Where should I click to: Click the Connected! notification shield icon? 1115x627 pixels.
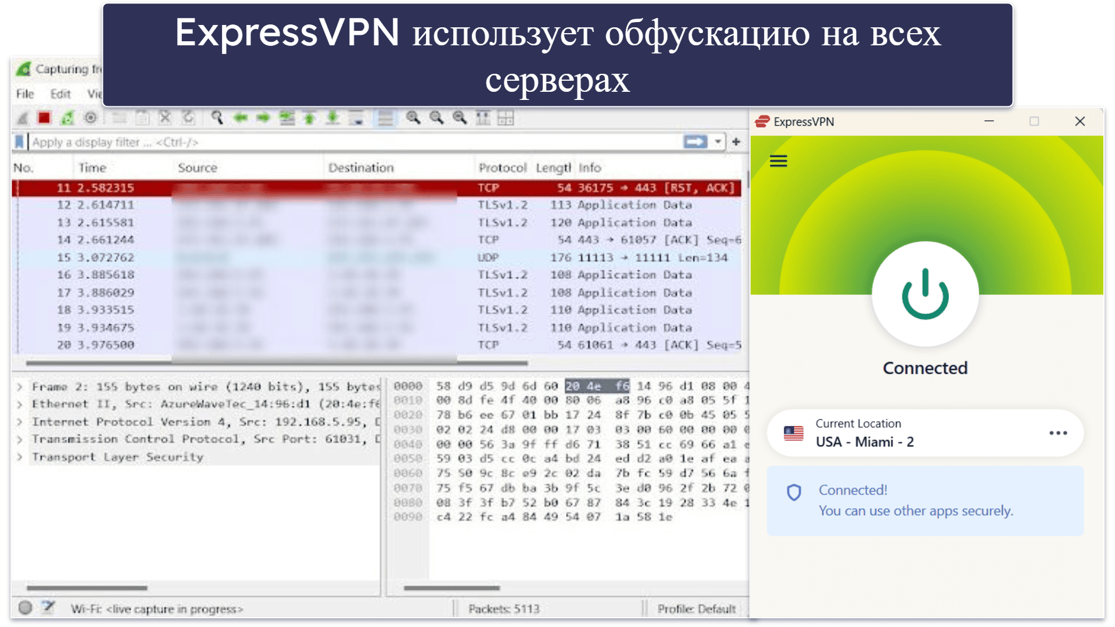click(x=794, y=493)
